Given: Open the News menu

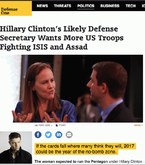Looking at the screenshot, I should pos(42,6).
